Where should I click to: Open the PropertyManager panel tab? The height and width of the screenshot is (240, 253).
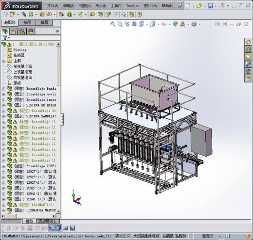(14, 31)
